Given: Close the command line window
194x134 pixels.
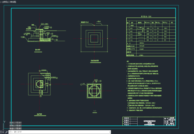Looking at the screenshot, I should (3, 132).
